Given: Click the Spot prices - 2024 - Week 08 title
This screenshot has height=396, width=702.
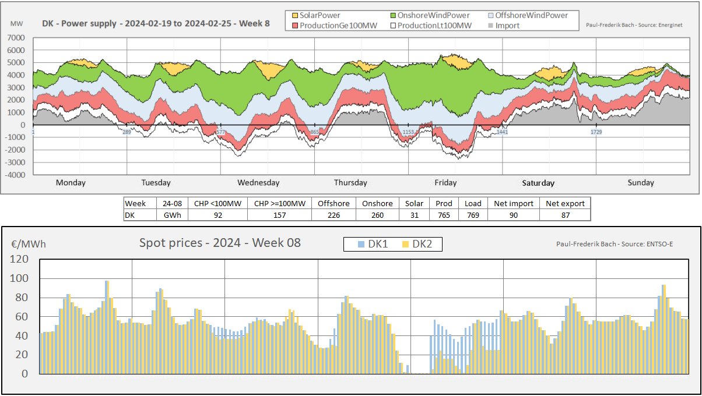Looking at the screenshot, I should (x=220, y=243).
